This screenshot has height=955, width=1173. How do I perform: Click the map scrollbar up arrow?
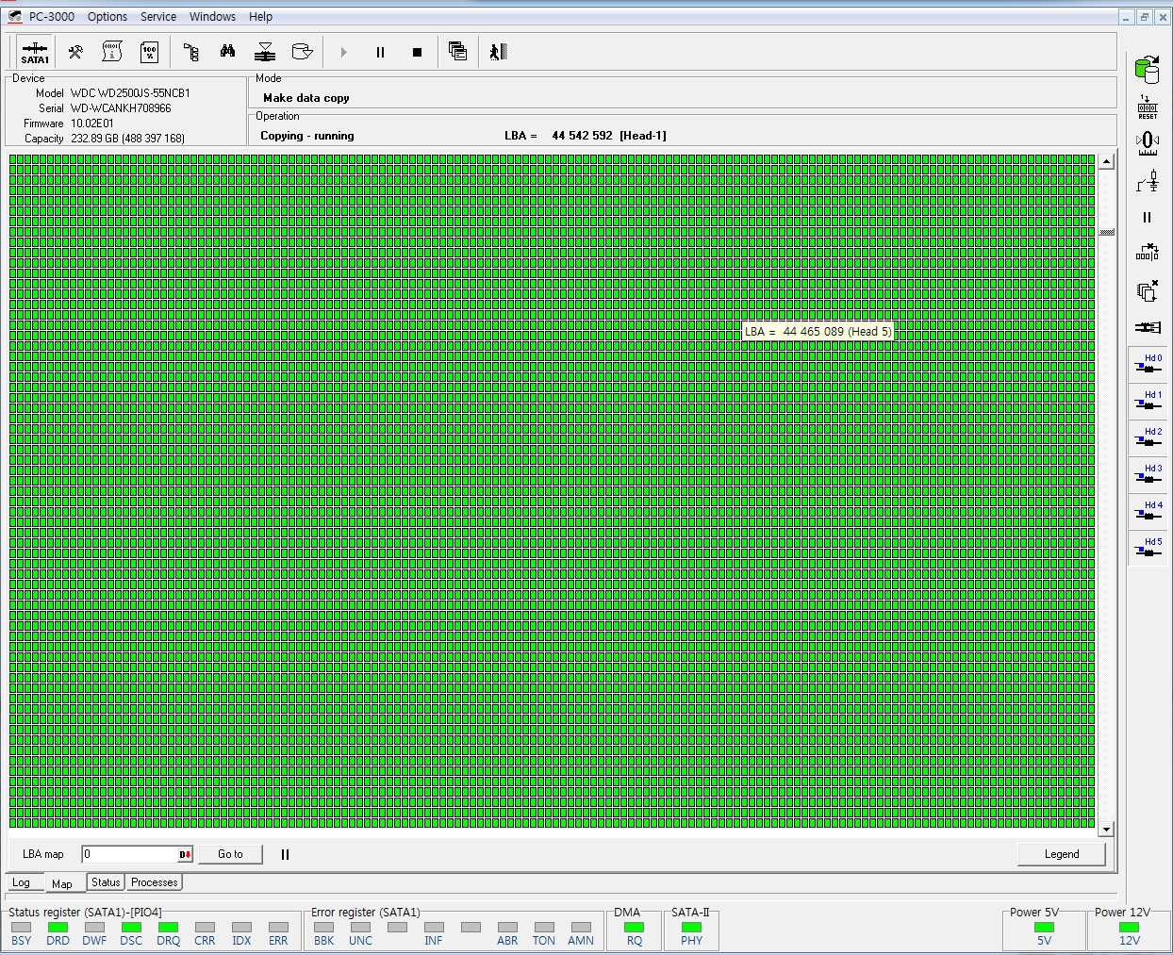[x=1107, y=161]
